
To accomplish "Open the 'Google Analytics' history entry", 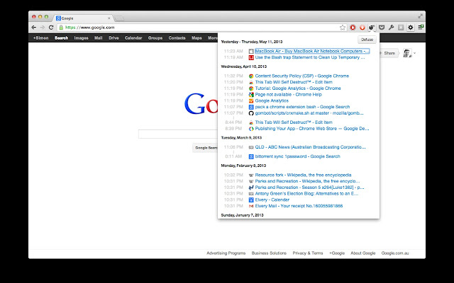I will 272,100.
